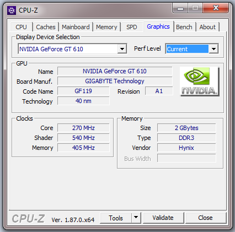Image resolution: width=235 pixels, height=232 pixels.
Task: View the About tab
Action: (x=207, y=27)
